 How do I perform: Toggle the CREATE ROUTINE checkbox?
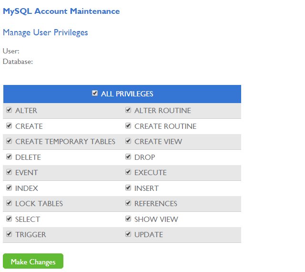coord(128,126)
